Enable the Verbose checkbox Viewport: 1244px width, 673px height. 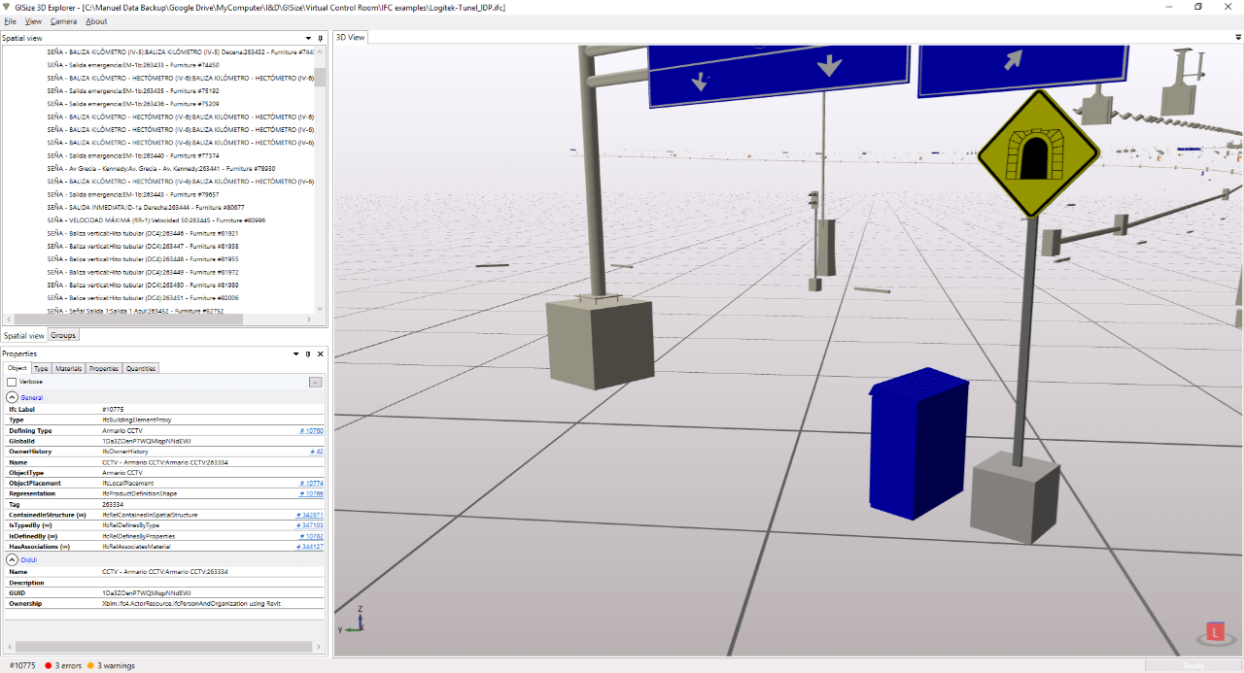(x=12, y=382)
